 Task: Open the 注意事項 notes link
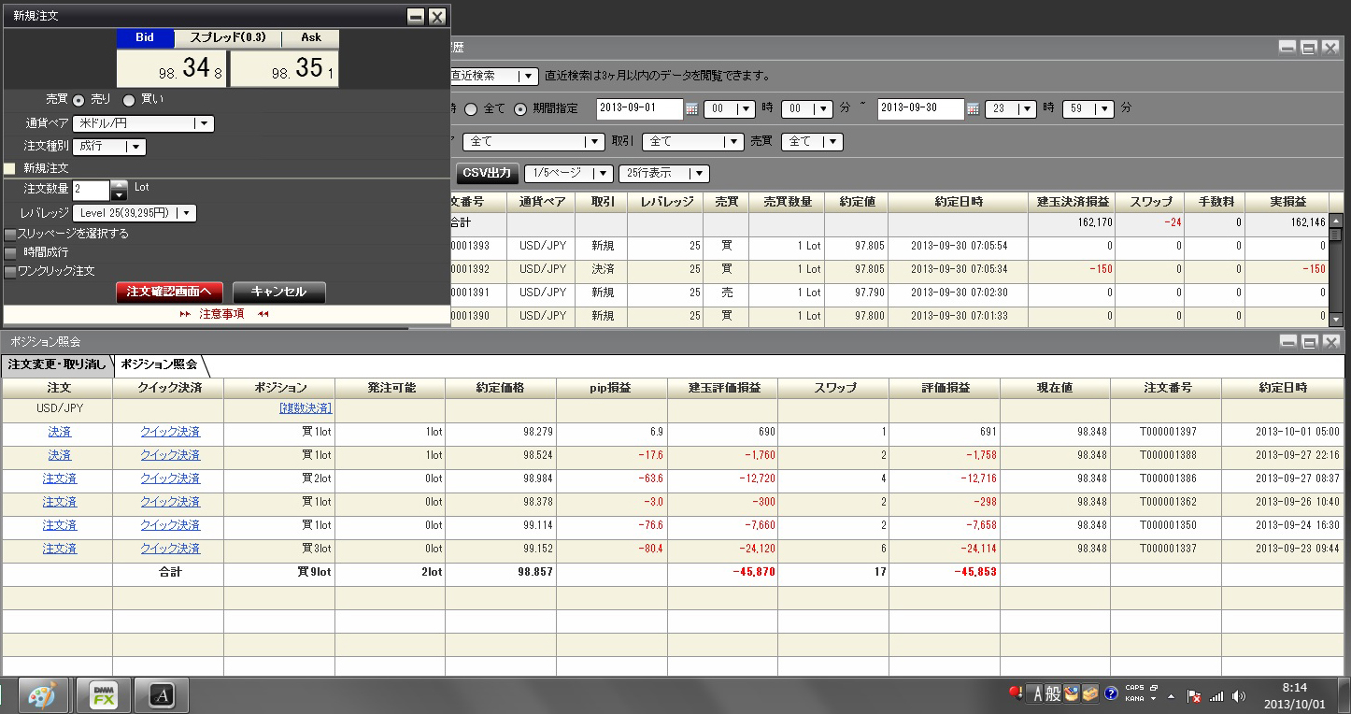tap(222, 314)
